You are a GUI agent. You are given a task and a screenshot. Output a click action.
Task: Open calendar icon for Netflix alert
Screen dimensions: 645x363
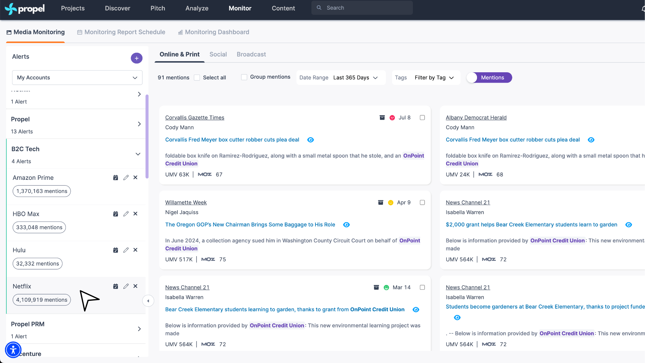coord(116,286)
